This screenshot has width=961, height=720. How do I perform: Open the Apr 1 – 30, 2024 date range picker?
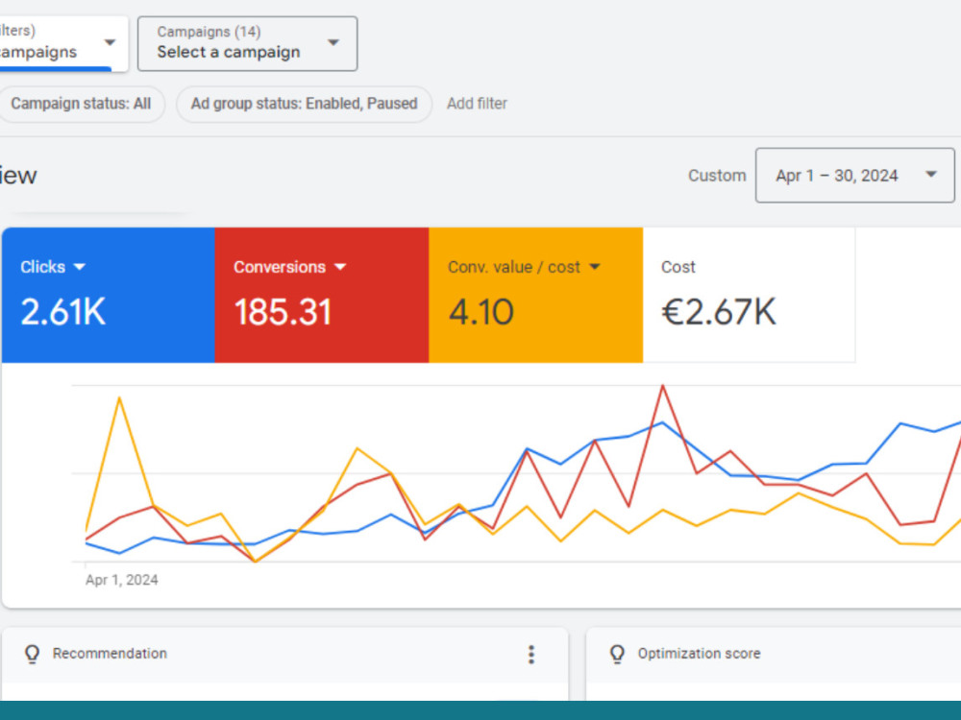click(x=855, y=175)
